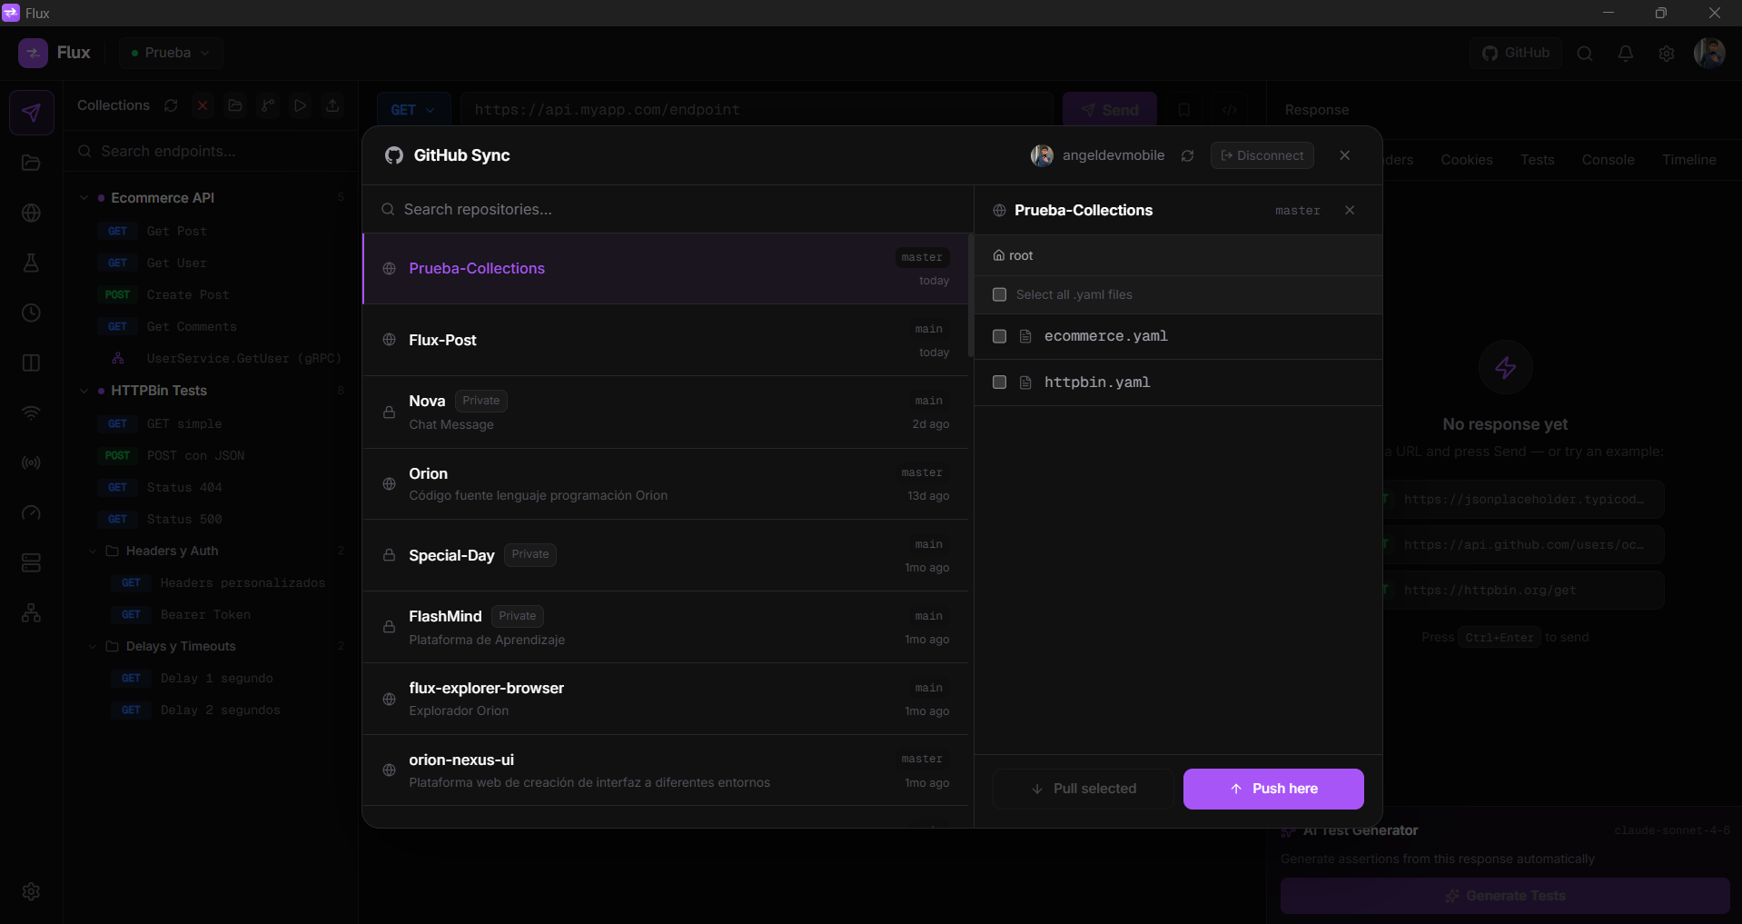This screenshot has width=1742, height=924.
Task: Select the Nova private repository
Action: tap(666, 412)
